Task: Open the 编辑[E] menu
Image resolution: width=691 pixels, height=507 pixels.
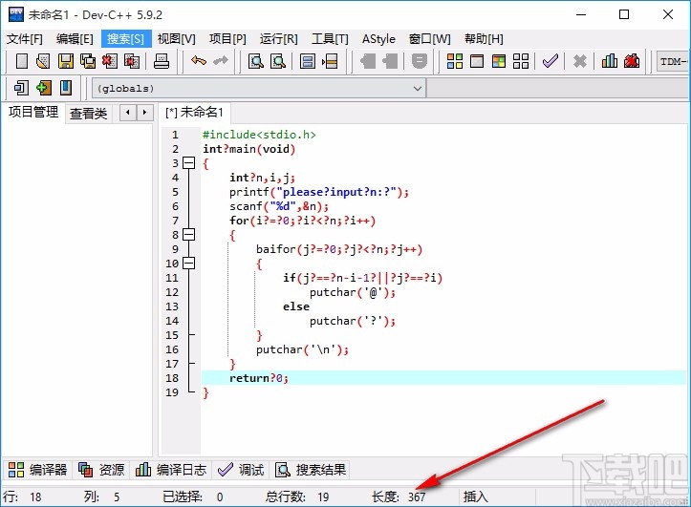Action: coord(75,39)
